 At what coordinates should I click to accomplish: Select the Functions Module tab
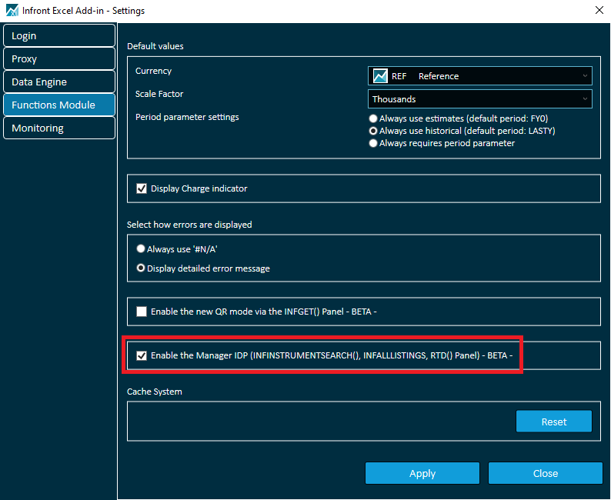coord(58,105)
